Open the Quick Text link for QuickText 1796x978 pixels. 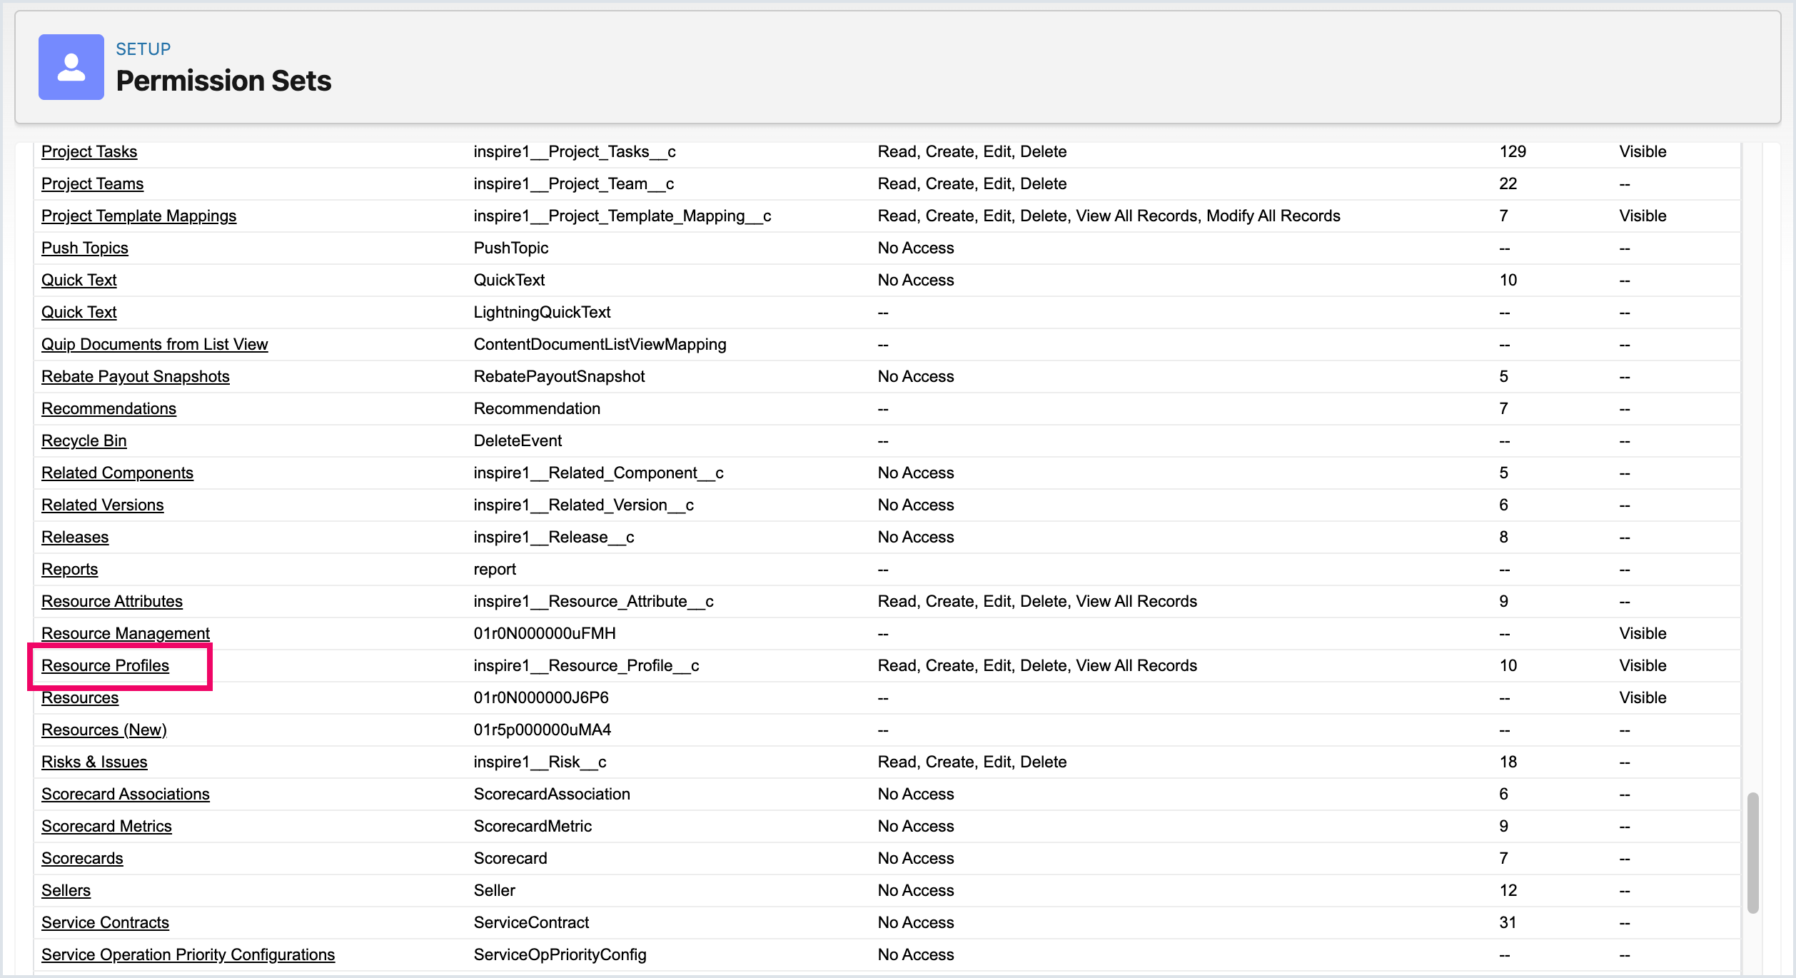pos(79,280)
